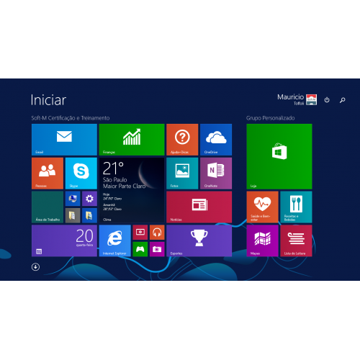The height and width of the screenshot is (360, 360).
Task: Open the folder tile with gray background
Action: coord(73,215)
